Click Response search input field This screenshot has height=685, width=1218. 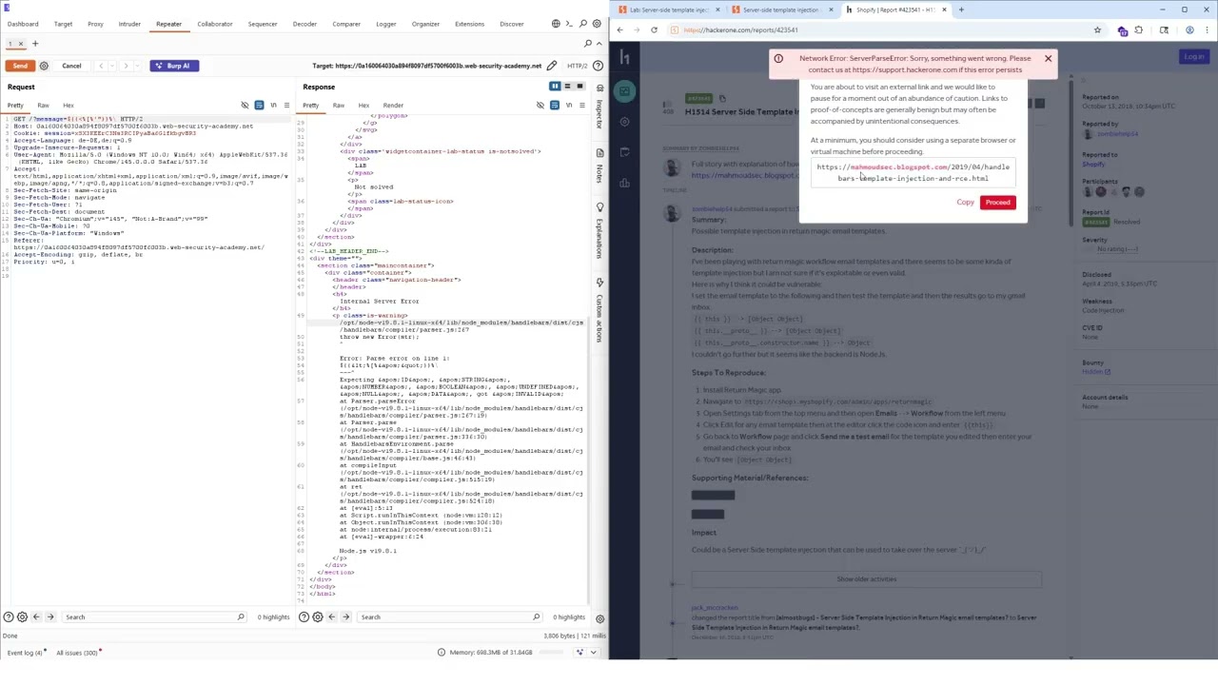pos(449,617)
